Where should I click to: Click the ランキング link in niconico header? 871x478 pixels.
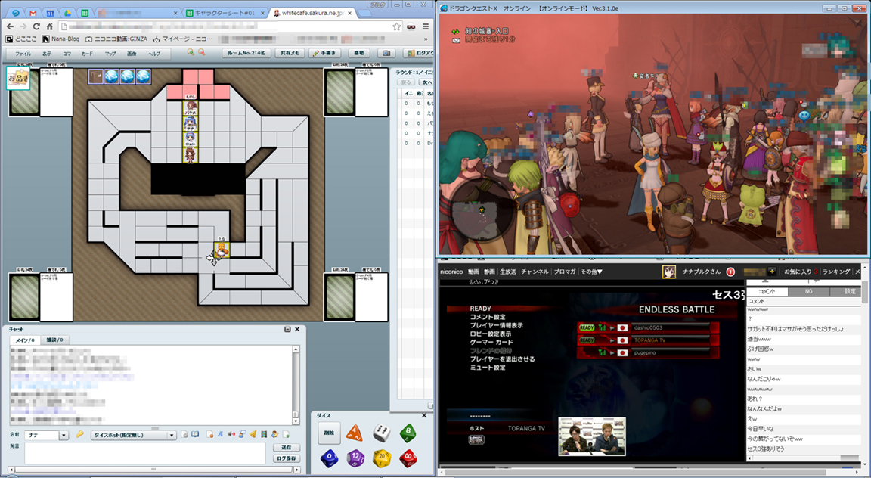point(836,272)
